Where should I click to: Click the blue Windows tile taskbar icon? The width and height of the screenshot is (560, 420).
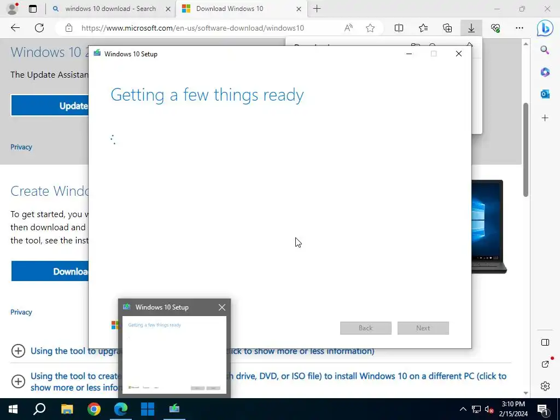[x=148, y=409]
